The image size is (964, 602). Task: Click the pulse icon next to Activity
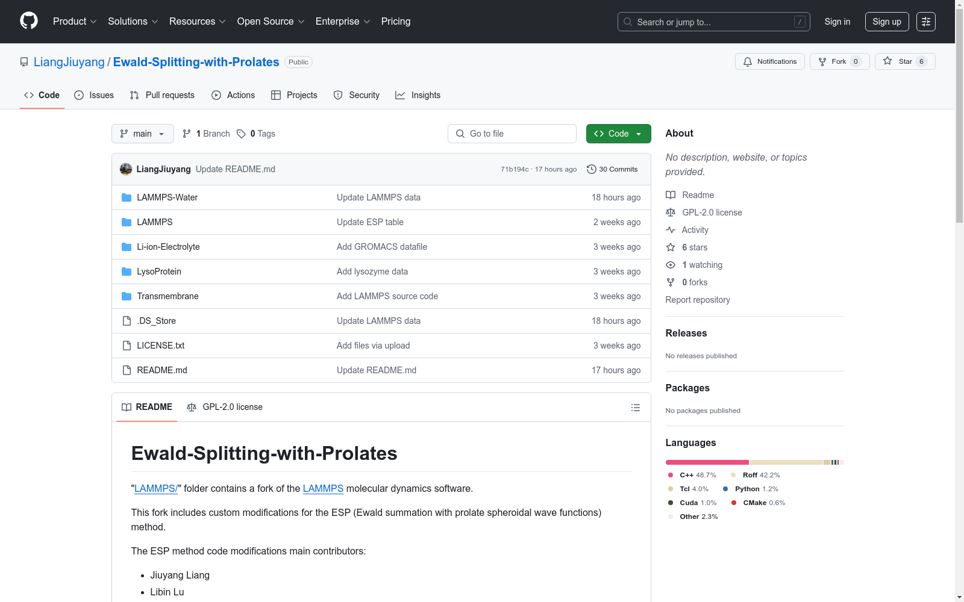coord(671,230)
